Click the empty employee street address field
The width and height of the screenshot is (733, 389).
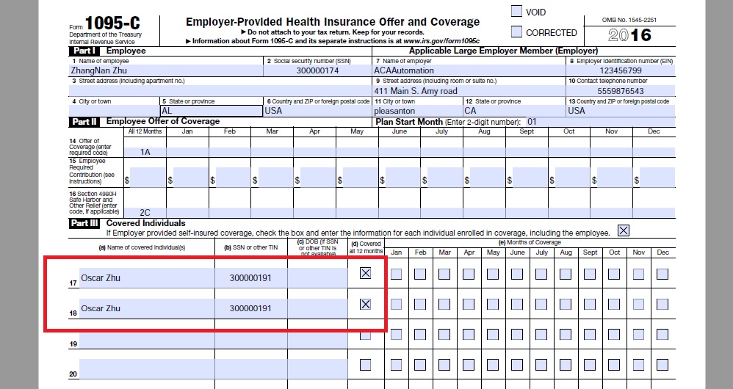click(220, 90)
